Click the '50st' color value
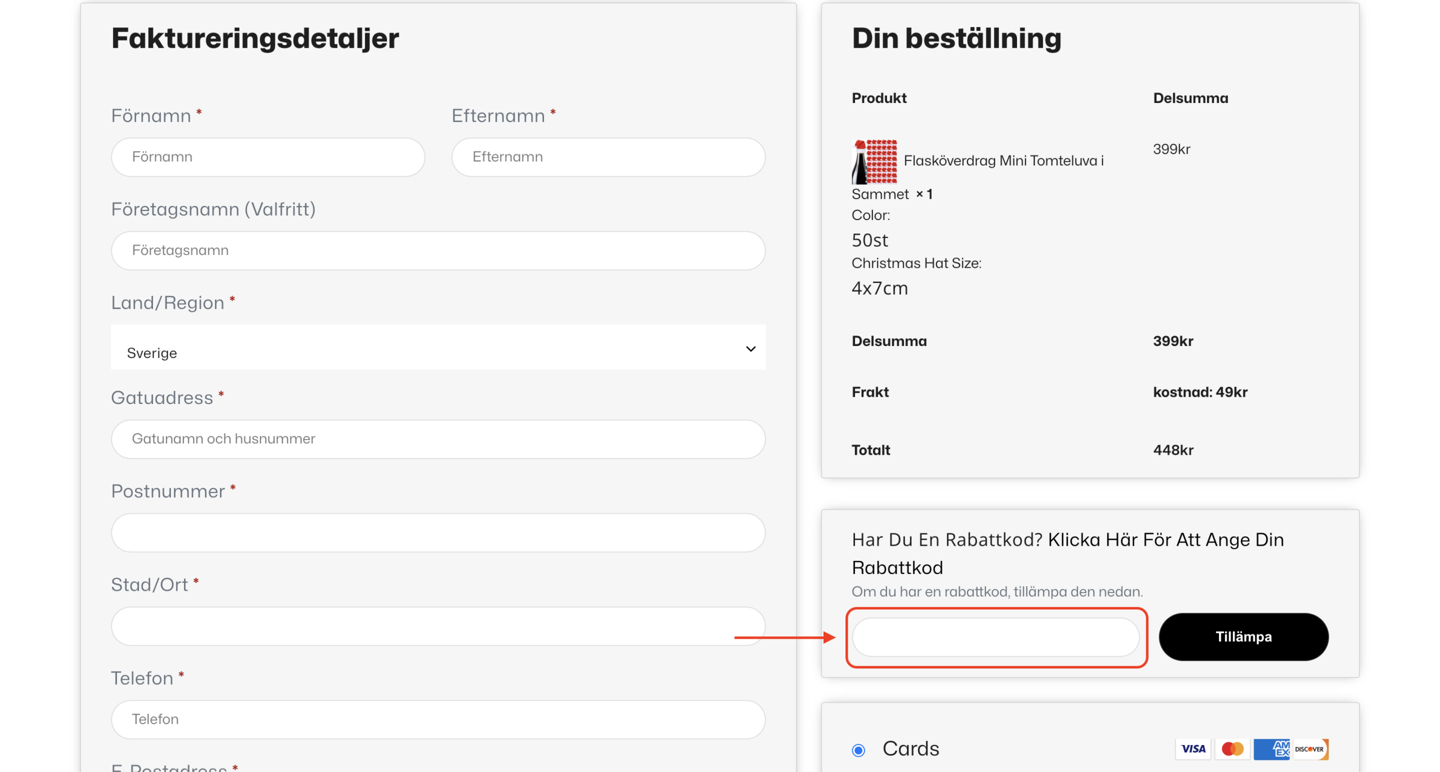 coord(870,240)
